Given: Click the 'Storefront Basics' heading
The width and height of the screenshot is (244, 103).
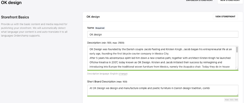Looking at the screenshot, I should pyautogui.click(x=15, y=17).
